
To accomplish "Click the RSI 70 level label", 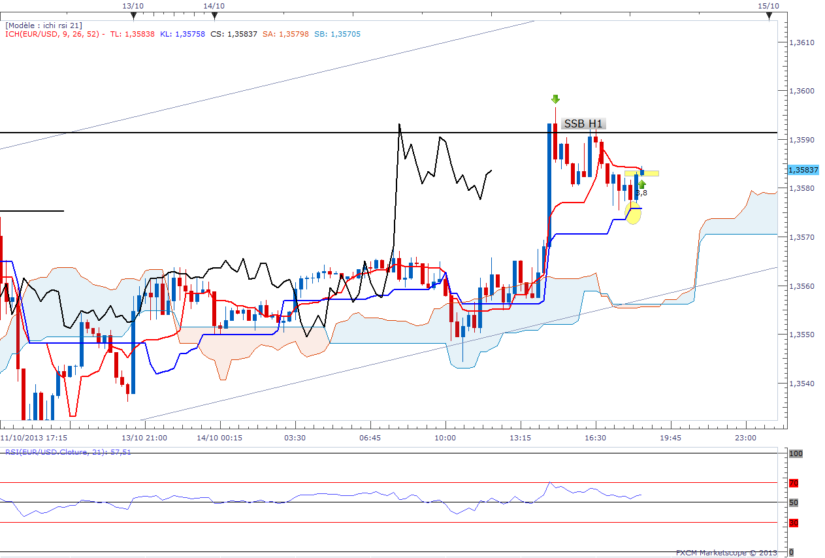I will 794,484.
